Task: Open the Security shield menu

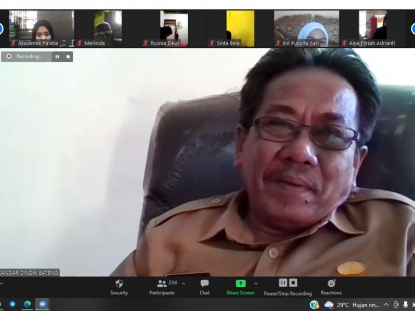Action: click(x=119, y=287)
